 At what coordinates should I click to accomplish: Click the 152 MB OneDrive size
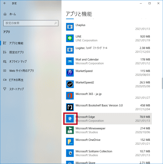(145, 140)
